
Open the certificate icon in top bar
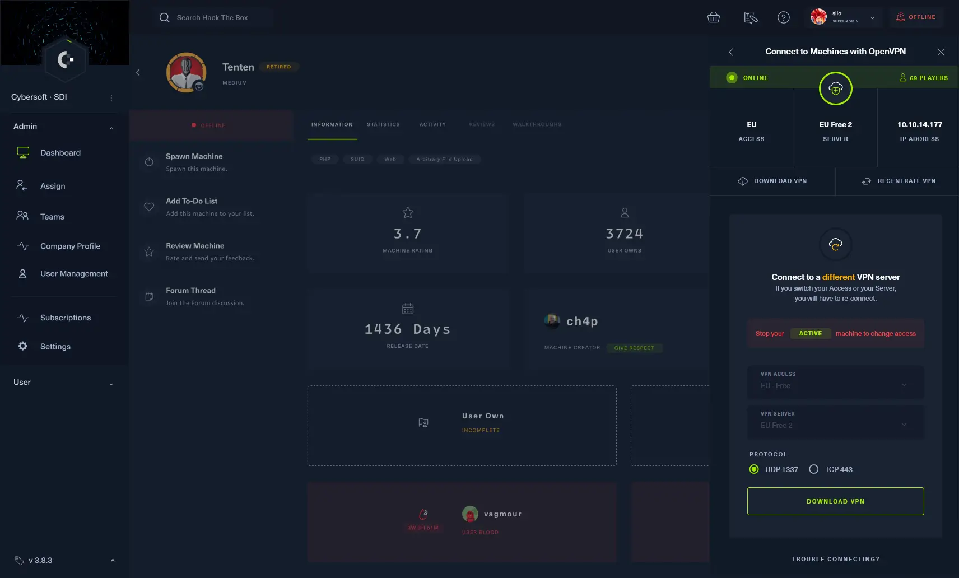point(751,17)
